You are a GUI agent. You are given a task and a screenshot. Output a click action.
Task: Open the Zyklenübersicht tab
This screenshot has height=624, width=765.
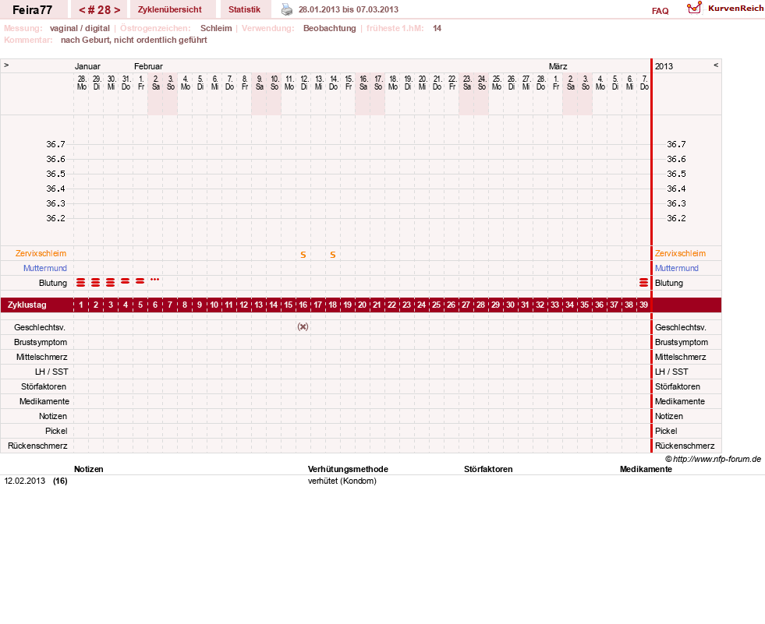(x=170, y=9)
